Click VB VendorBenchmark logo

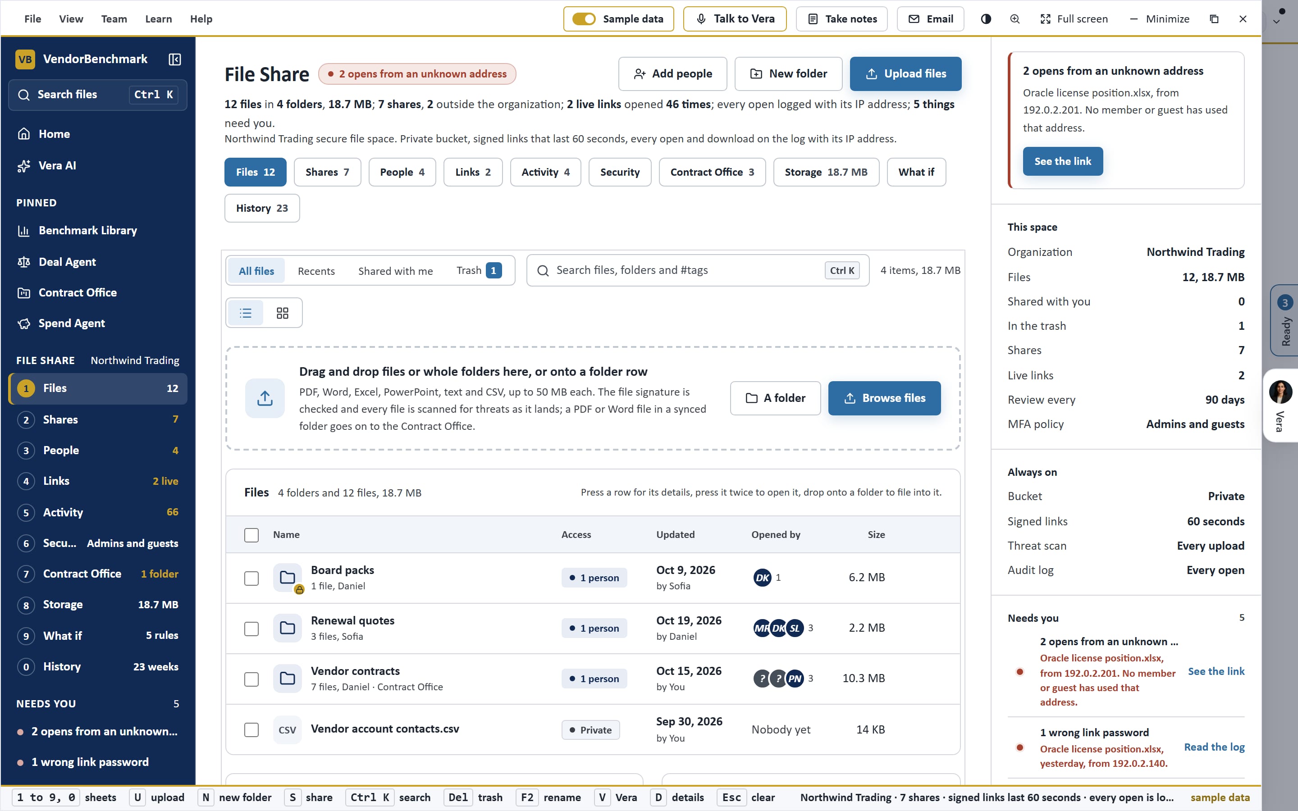point(25,59)
